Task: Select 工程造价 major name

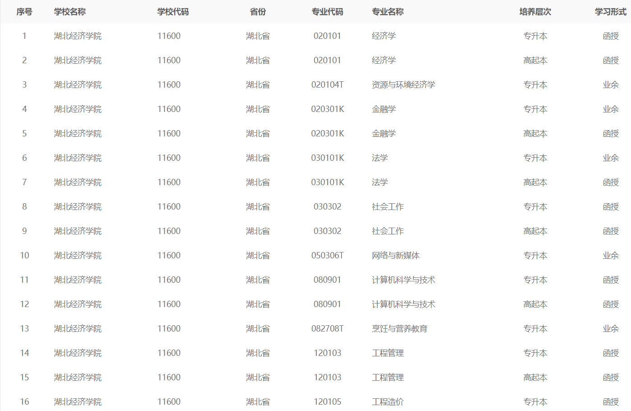Action: [x=388, y=402]
